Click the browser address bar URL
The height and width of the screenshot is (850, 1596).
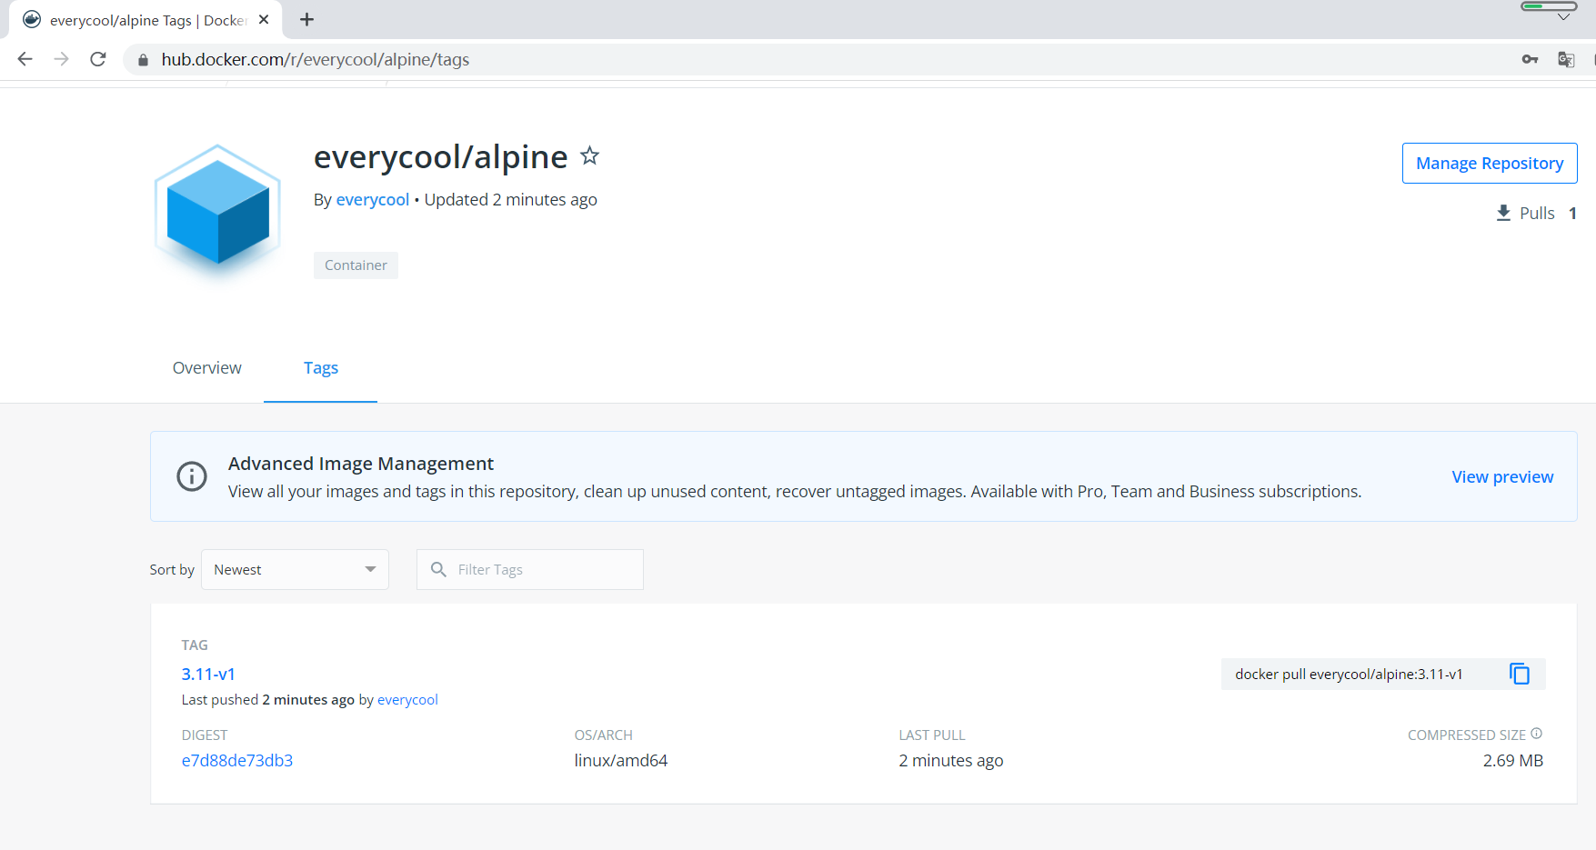[x=316, y=59]
